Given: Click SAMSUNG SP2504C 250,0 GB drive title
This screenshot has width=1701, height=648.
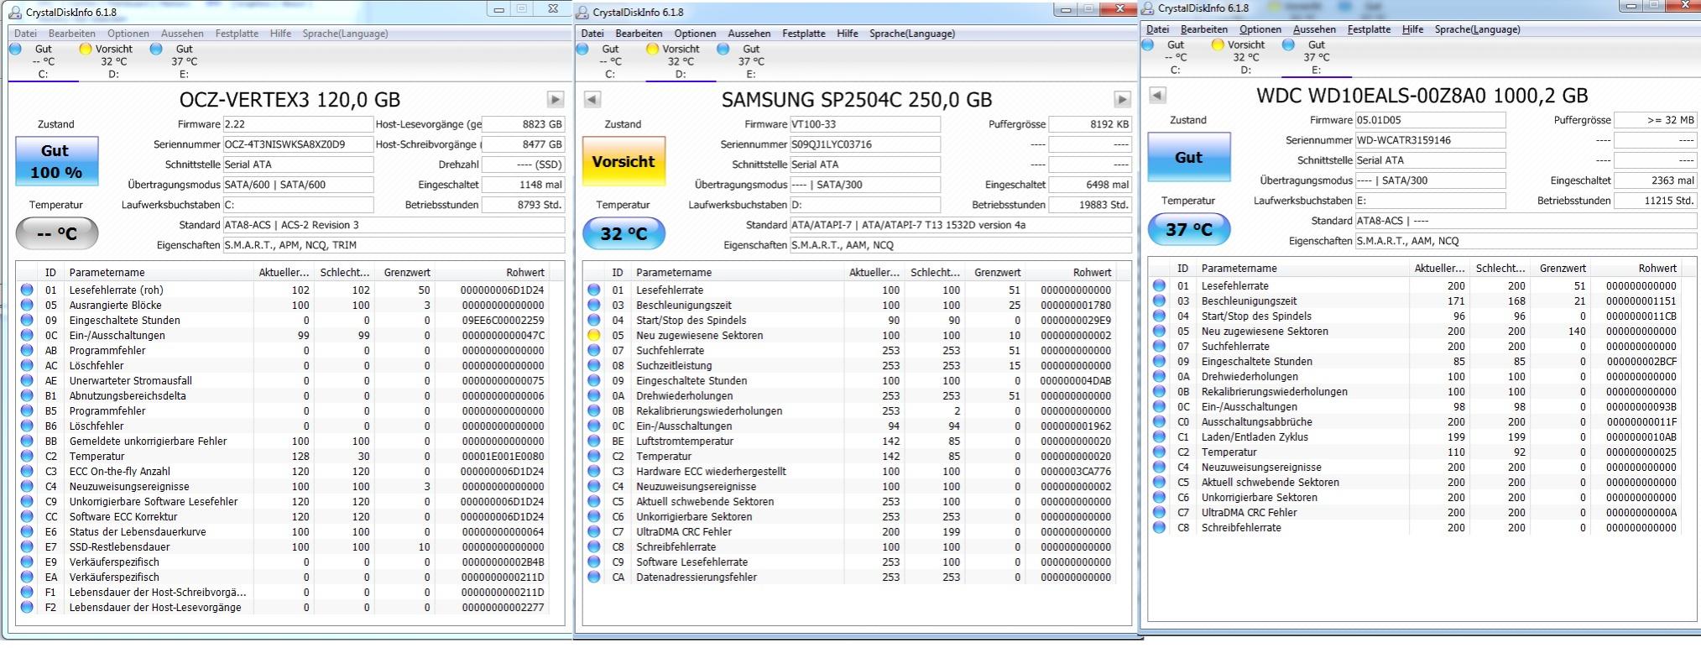Looking at the screenshot, I should click(856, 100).
